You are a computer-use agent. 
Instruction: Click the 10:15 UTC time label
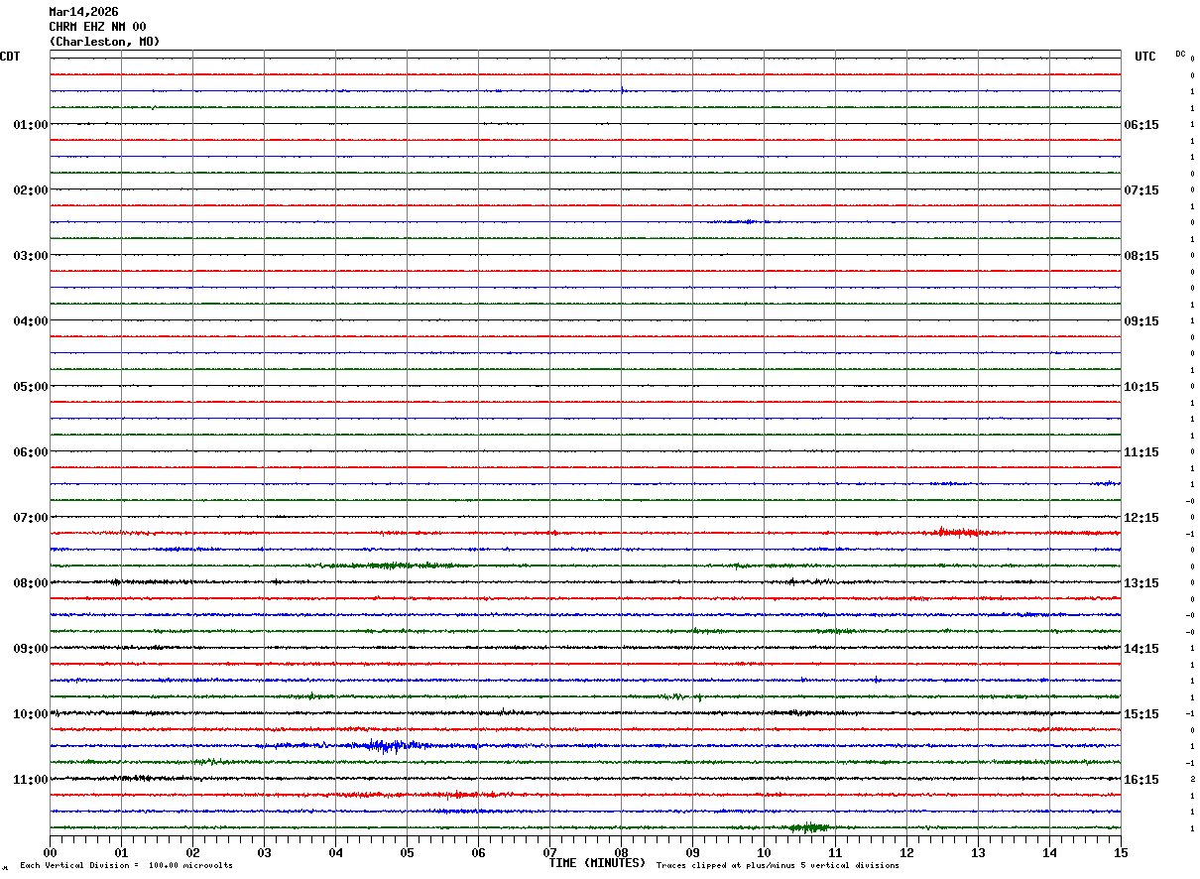click(1141, 387)
